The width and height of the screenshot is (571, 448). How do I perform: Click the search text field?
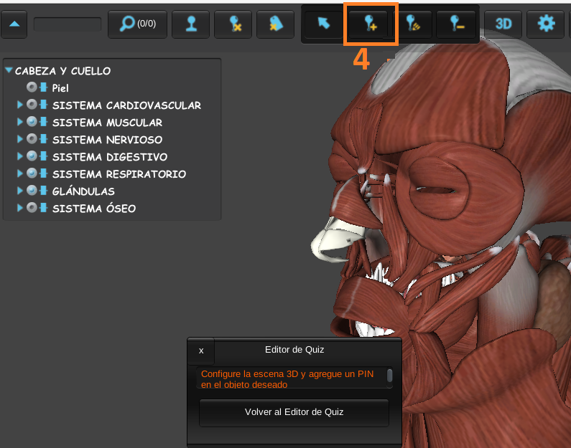(x=68, y=24)
